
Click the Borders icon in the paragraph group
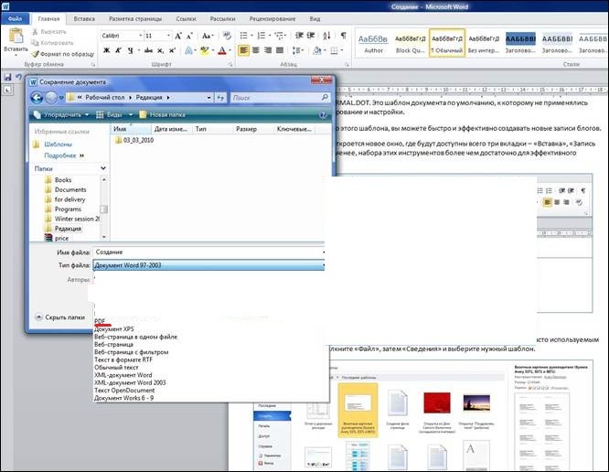coord(334,50)
